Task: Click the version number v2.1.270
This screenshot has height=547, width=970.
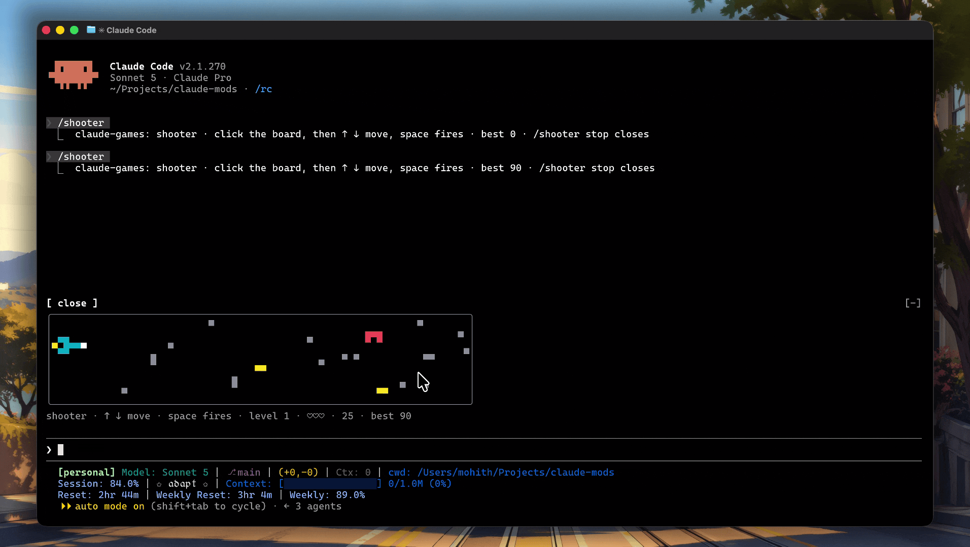Action: 202,66
